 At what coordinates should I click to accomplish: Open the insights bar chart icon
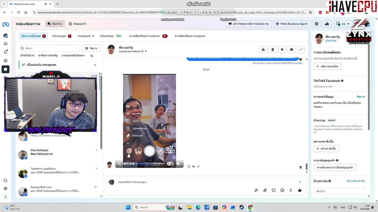coord(327,24)
